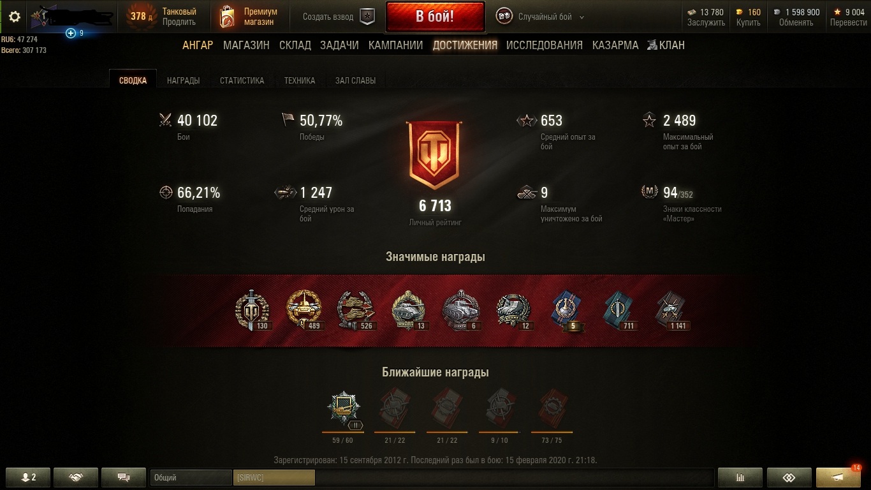Open the SIRWC clan chat tab

pyautogui.click(x=274, y=477)
